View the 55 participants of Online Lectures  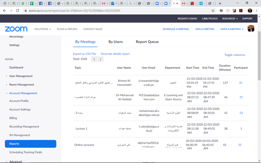[240, 145]
